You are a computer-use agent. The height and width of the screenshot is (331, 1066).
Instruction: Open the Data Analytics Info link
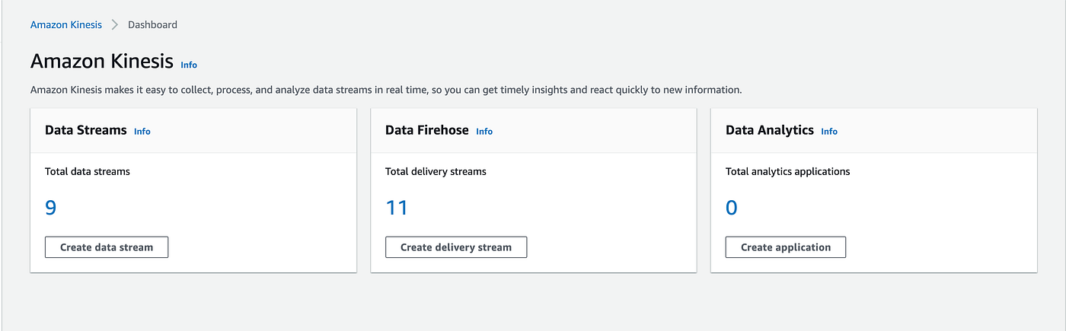(829, 132)
